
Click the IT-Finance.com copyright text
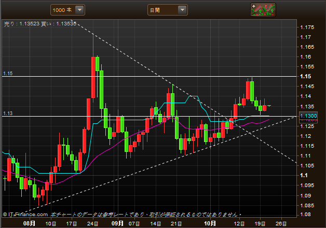[25, 215]
